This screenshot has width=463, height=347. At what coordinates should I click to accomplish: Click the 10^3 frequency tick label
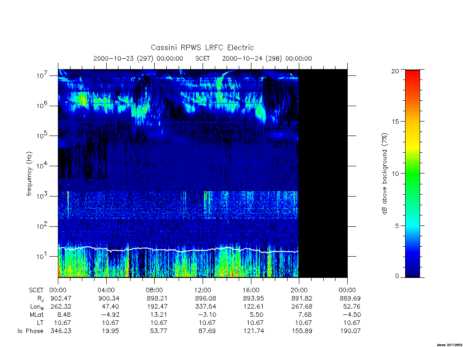[x=43, y=196]
